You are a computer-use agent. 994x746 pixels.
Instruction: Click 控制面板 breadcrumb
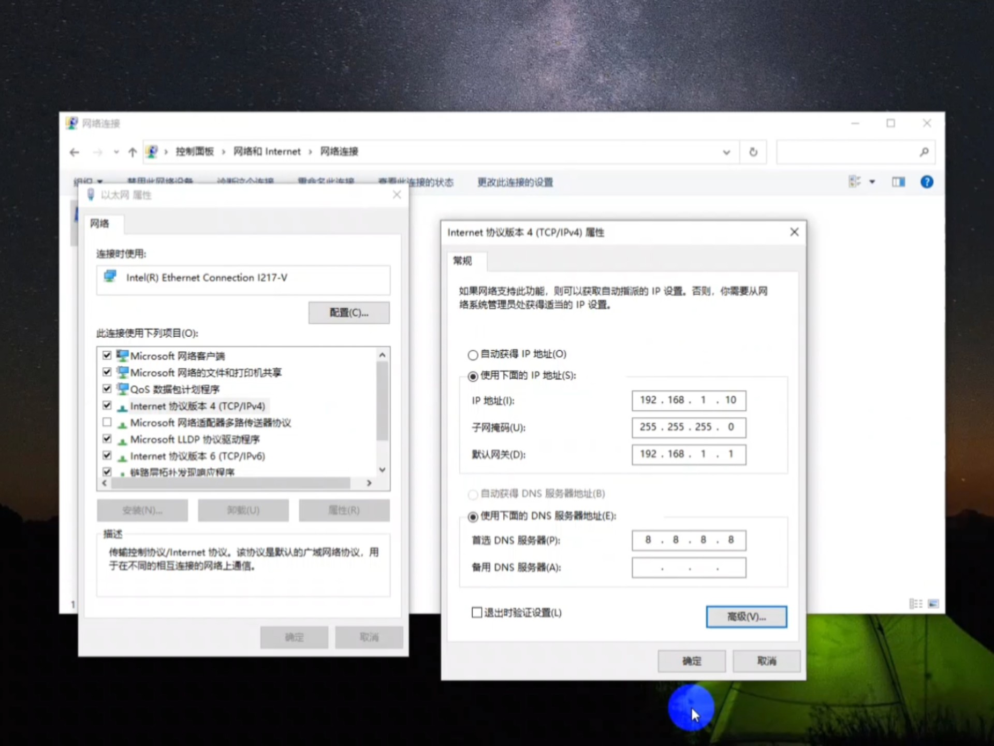click(x=195, y=151)
